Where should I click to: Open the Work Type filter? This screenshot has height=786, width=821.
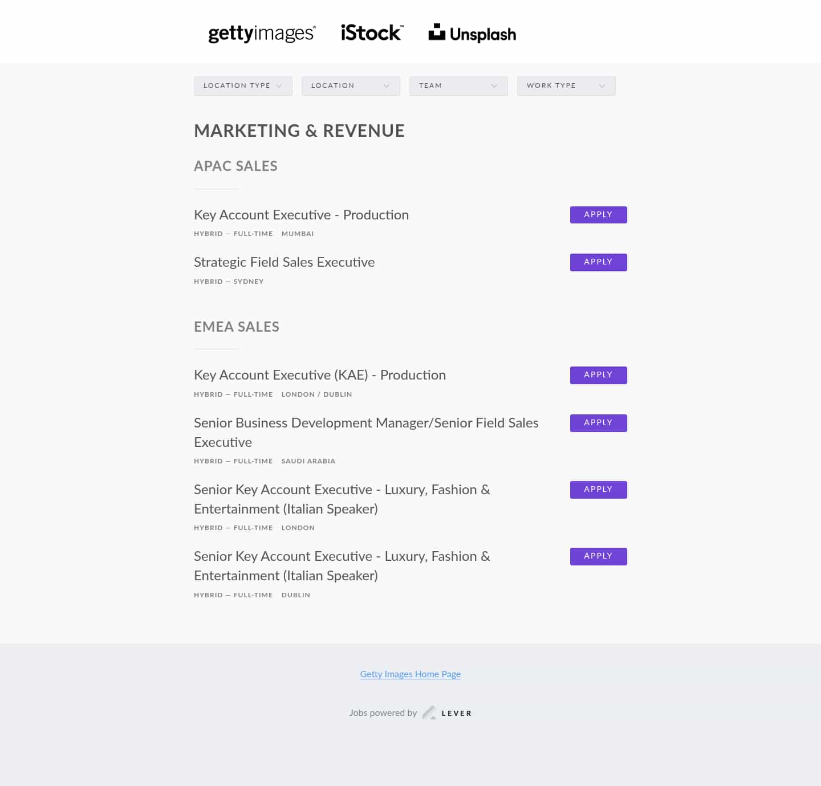(x=566, y=85)
